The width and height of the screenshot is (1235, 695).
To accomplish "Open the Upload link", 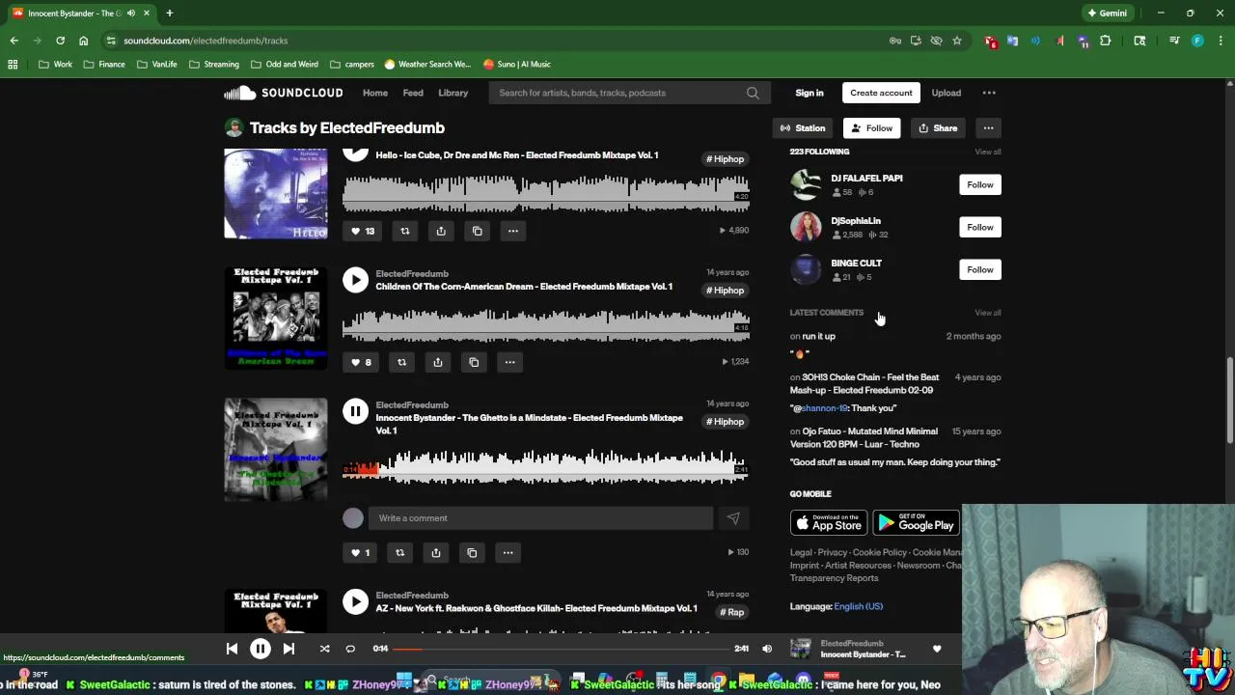I will click(946, 93).
